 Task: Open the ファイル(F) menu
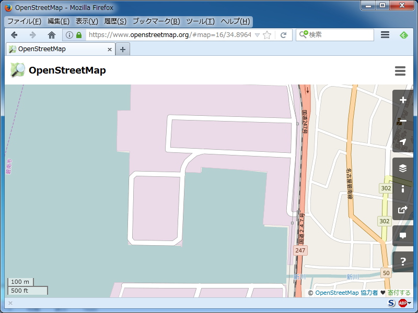[24, 21]
